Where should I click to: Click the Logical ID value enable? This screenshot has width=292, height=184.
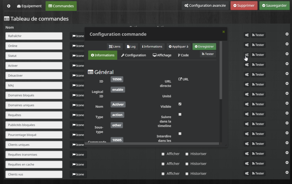tap(118, 90)
